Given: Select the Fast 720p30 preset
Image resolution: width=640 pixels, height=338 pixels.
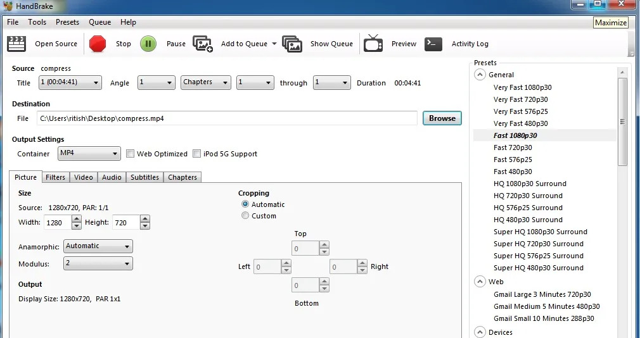Looking at the screenshot, I should point(513,147).
